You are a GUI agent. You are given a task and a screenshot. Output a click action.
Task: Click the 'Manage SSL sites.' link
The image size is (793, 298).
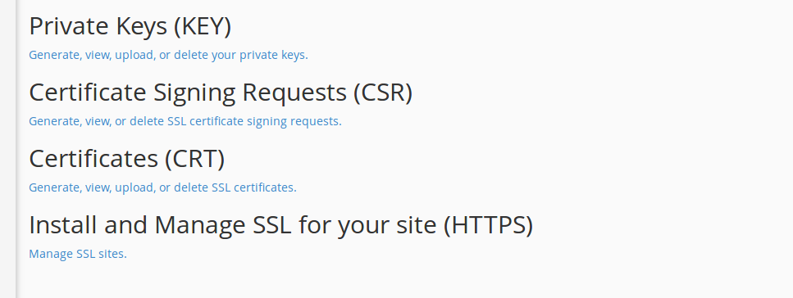78,254
